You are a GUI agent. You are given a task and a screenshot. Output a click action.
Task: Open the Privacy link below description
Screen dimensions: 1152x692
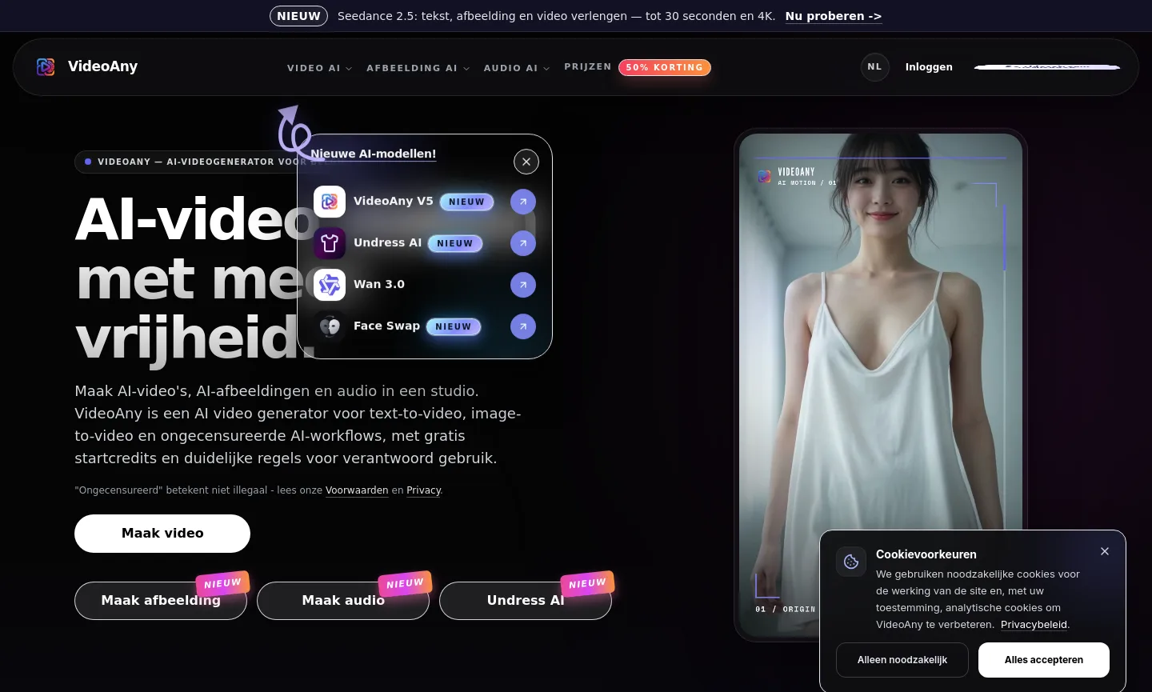(423, 490)
